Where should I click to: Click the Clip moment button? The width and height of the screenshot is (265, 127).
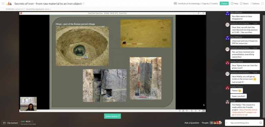tap(10, 123)
